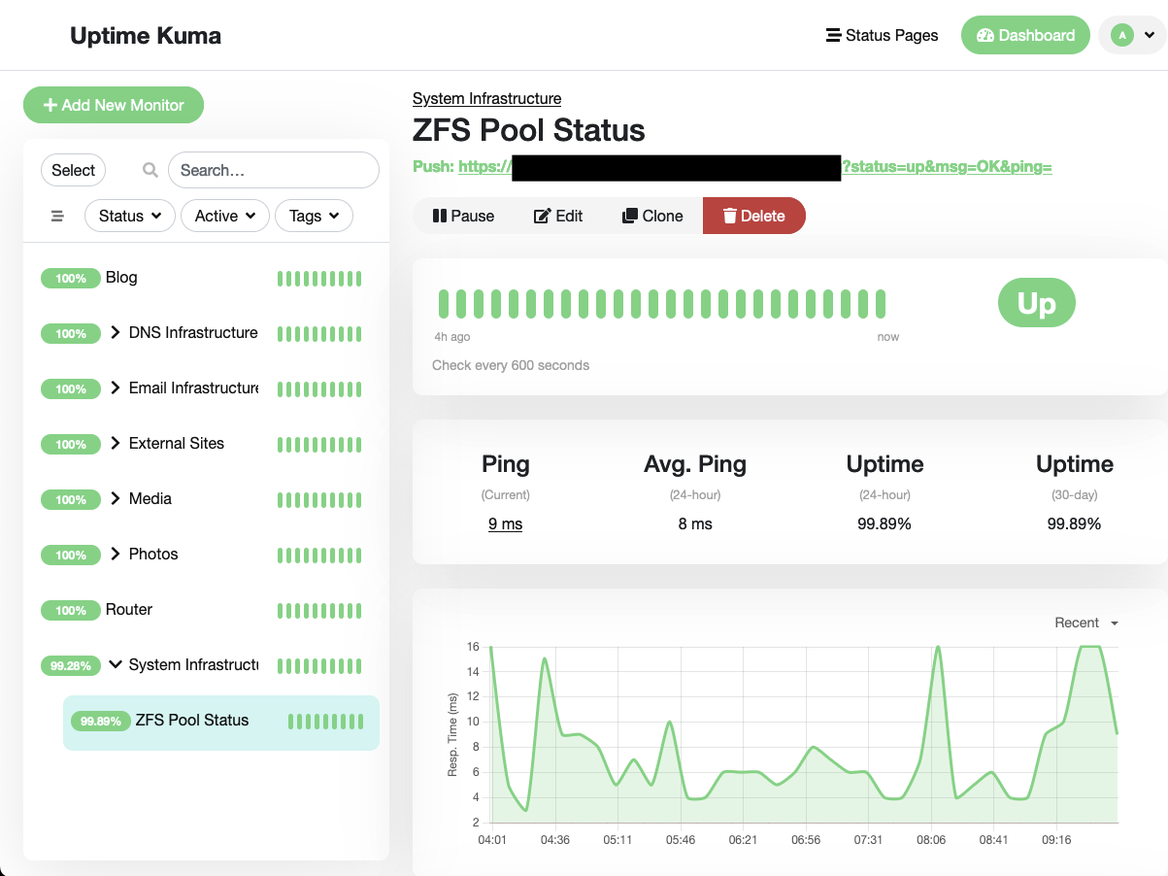The width and height of the screenshot is (1168, 876).
Task: Select the ZFS Pool Status monitor
Action: pyautogui.click(x=190, y=720)
